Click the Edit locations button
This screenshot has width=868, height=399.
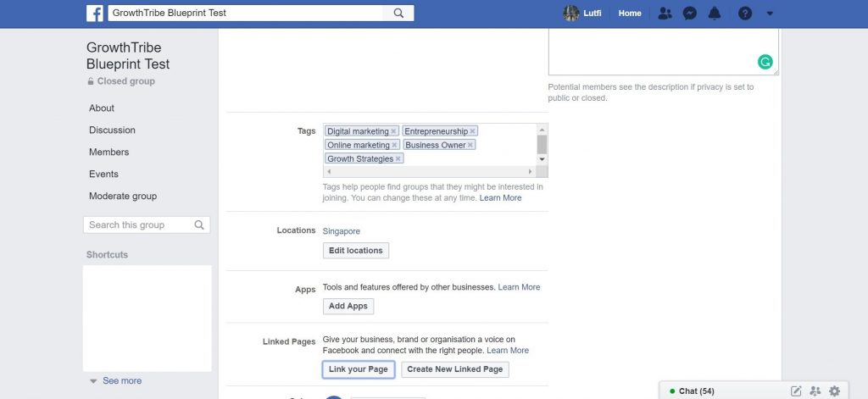356,251
